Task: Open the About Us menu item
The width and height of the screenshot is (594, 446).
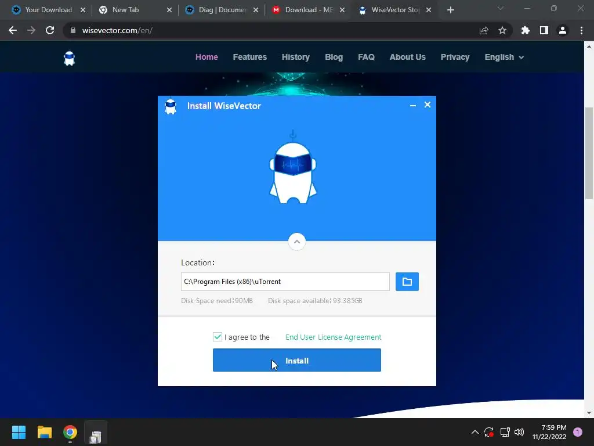Action: coord(407,57)
